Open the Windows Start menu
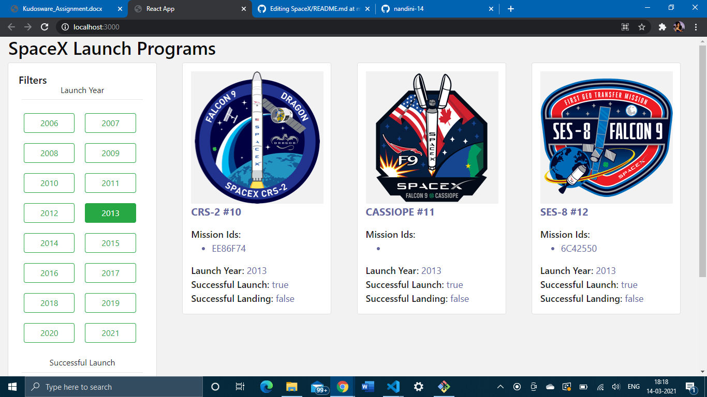 pyautogui.click(x=12, y=387)
